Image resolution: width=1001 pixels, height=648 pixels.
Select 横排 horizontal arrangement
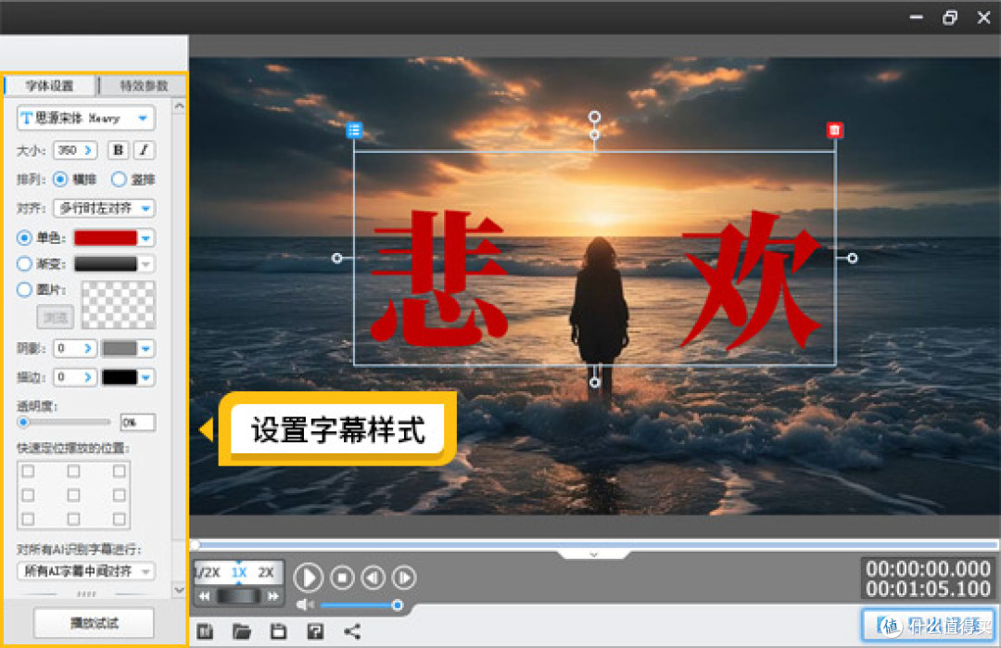coord(60,180)
